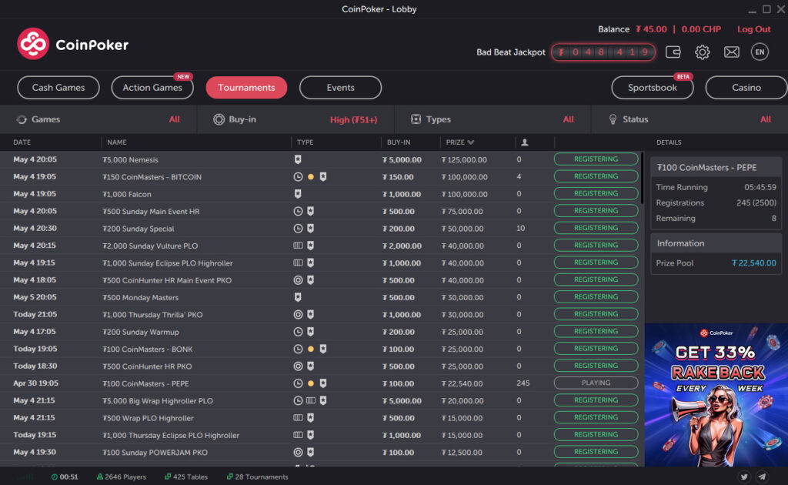Click bounty target icon on ₮500 CoinHunter HR Main Event PKO

point(298,280)
